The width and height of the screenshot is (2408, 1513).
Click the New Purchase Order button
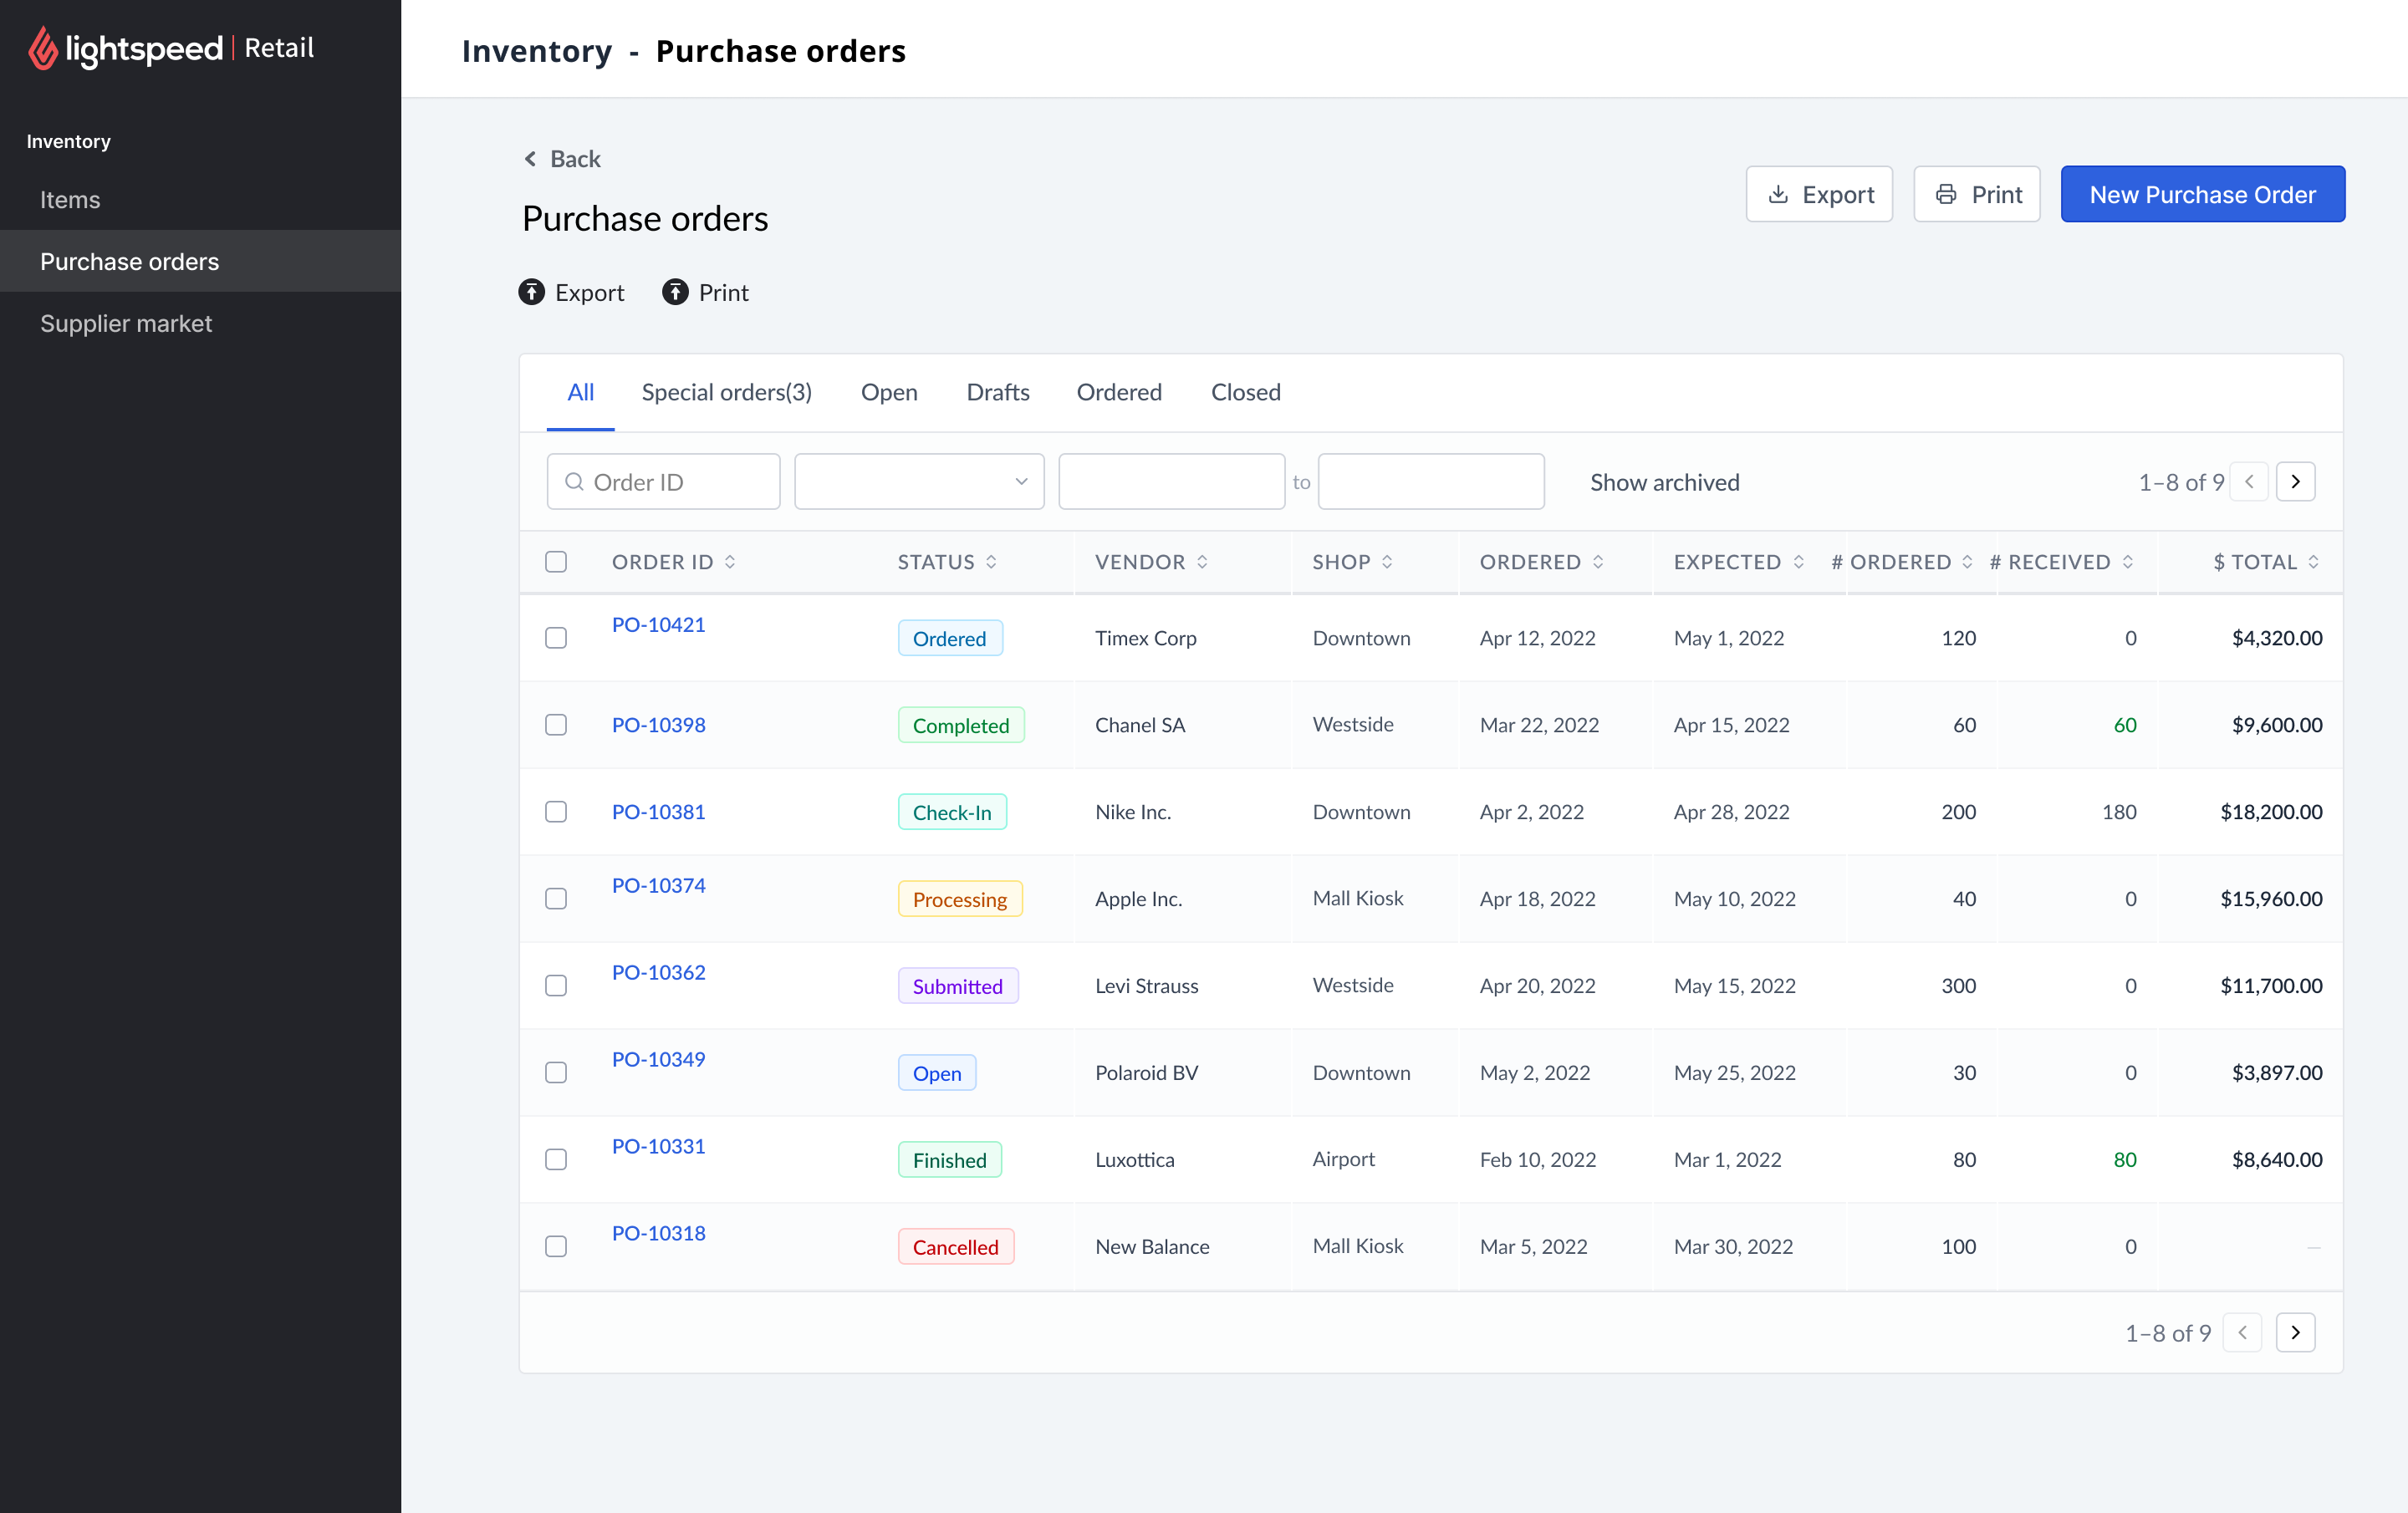click(2203, 194)
